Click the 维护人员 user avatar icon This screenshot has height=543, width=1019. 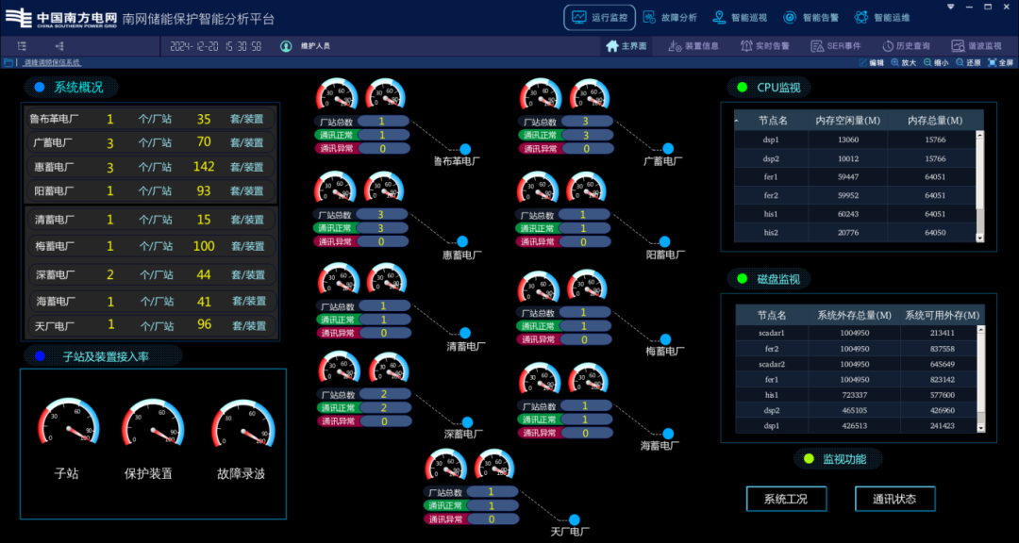[x=286, y=46]
